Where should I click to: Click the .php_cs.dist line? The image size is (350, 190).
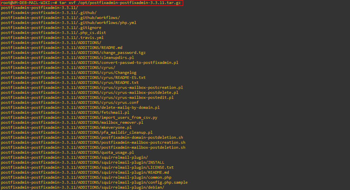coord(53,33)
